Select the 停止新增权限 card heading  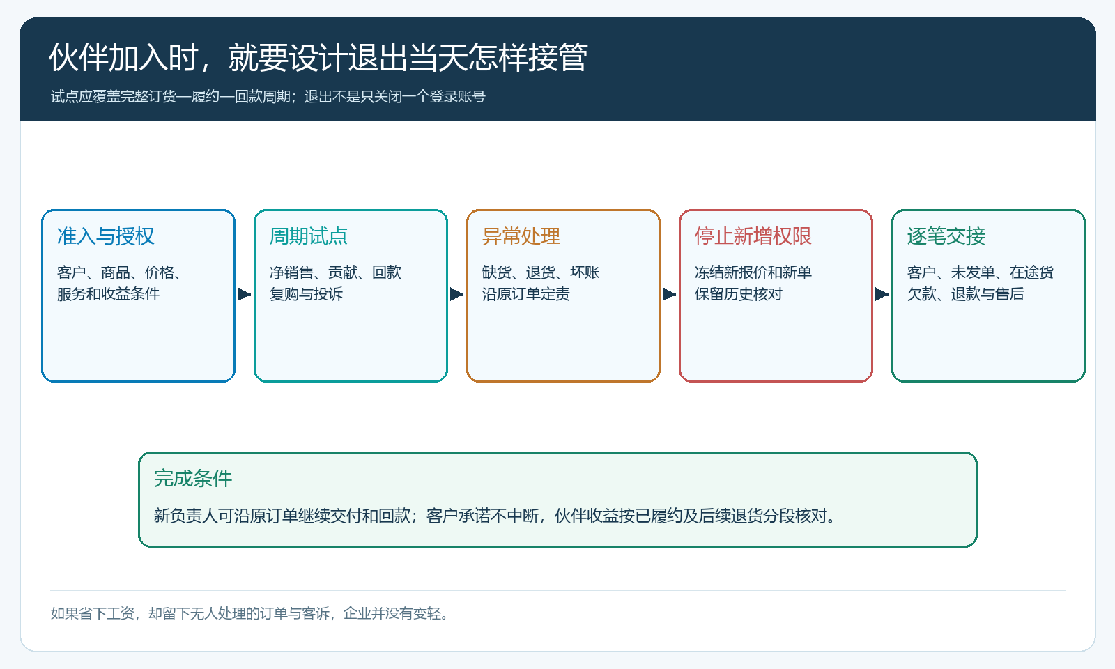point(753,236)
